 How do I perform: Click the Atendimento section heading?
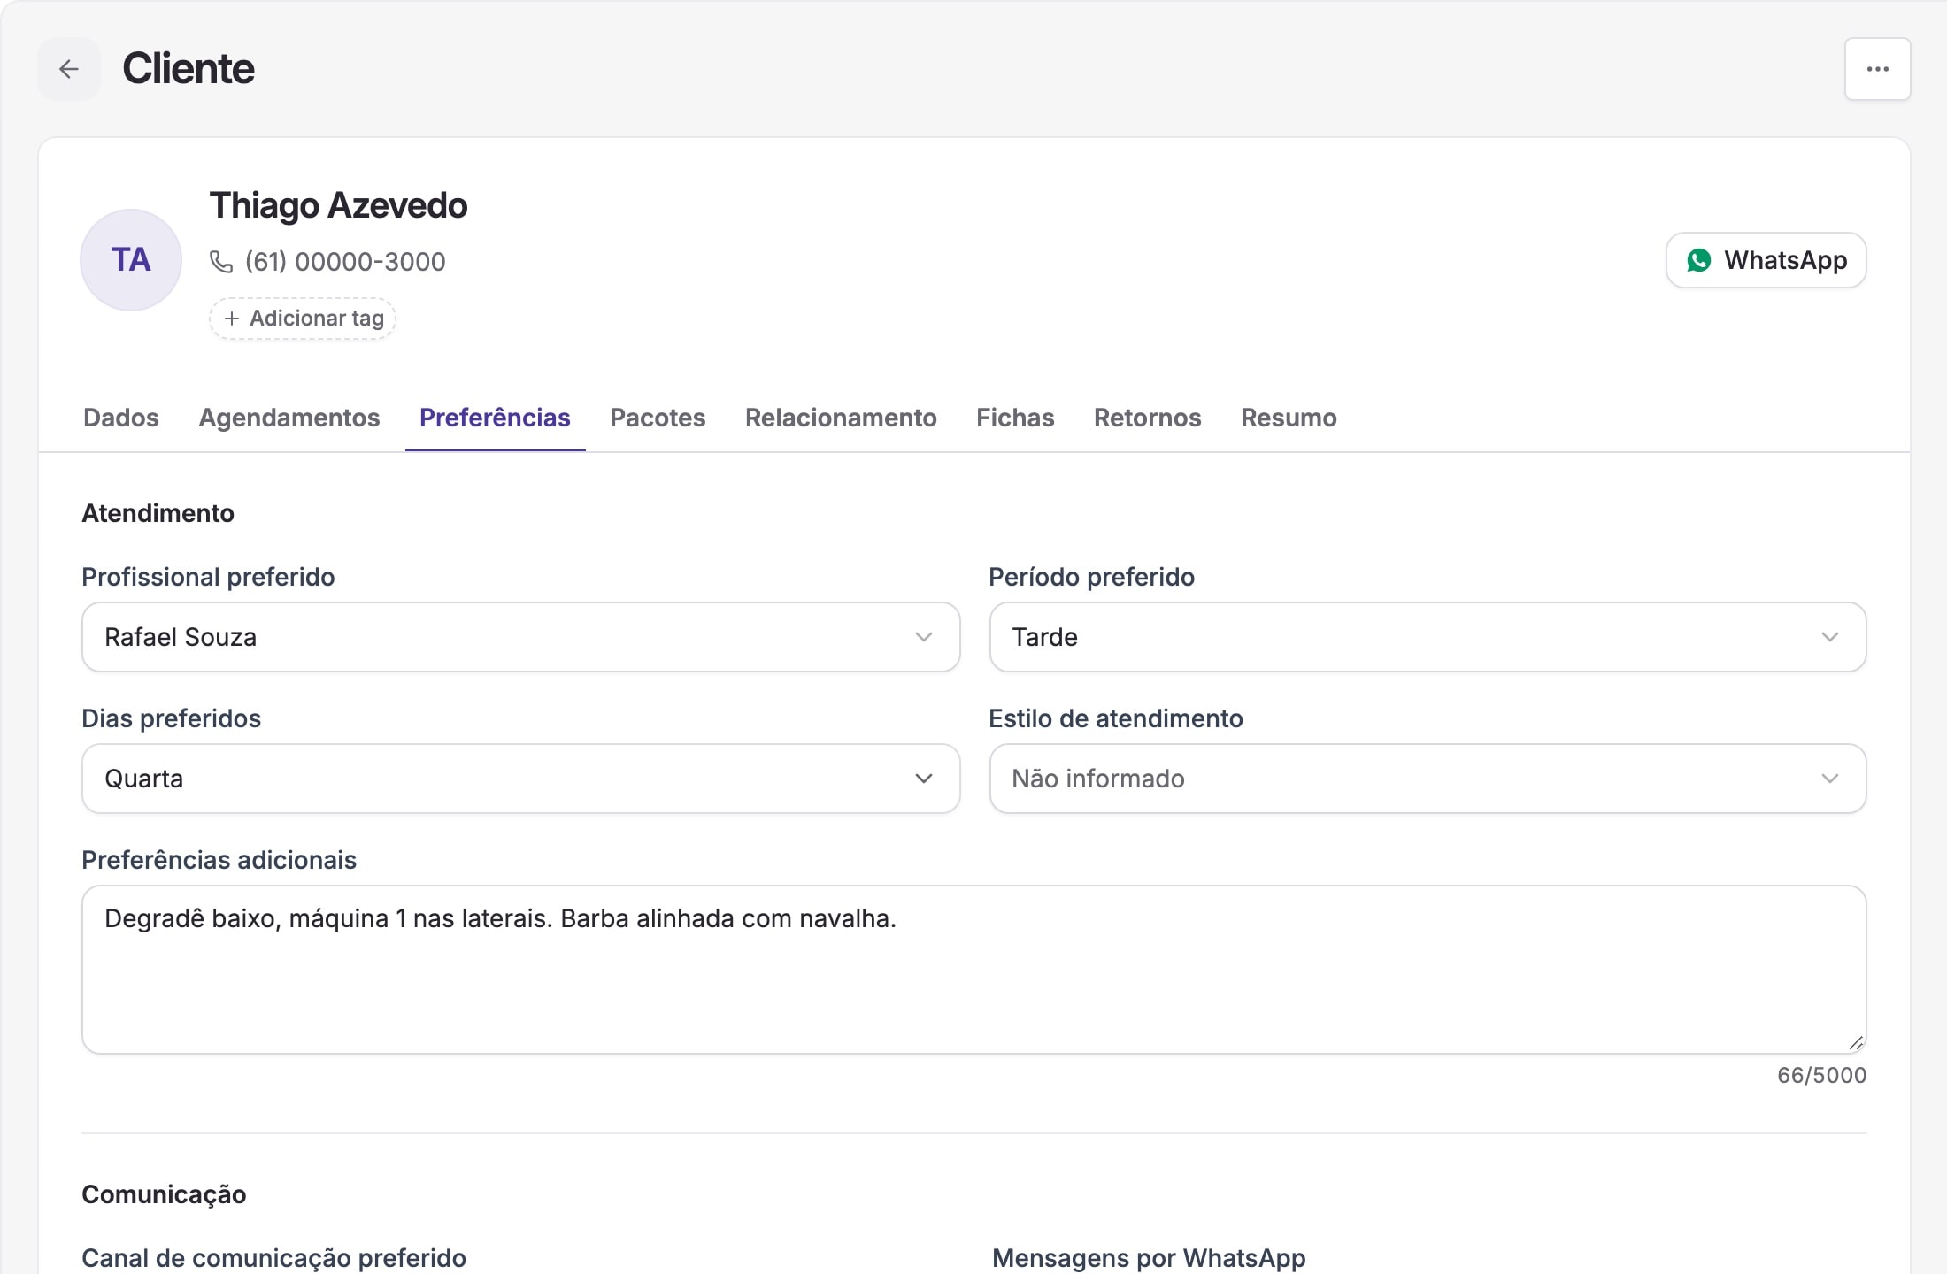click(158, 513)
